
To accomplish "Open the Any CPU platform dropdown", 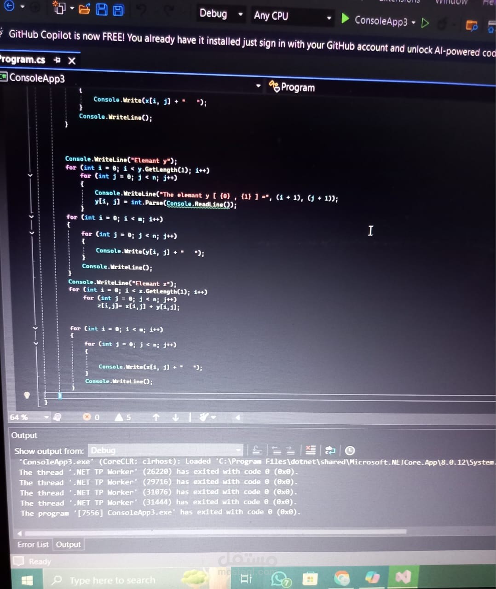I will click(292, 16).
